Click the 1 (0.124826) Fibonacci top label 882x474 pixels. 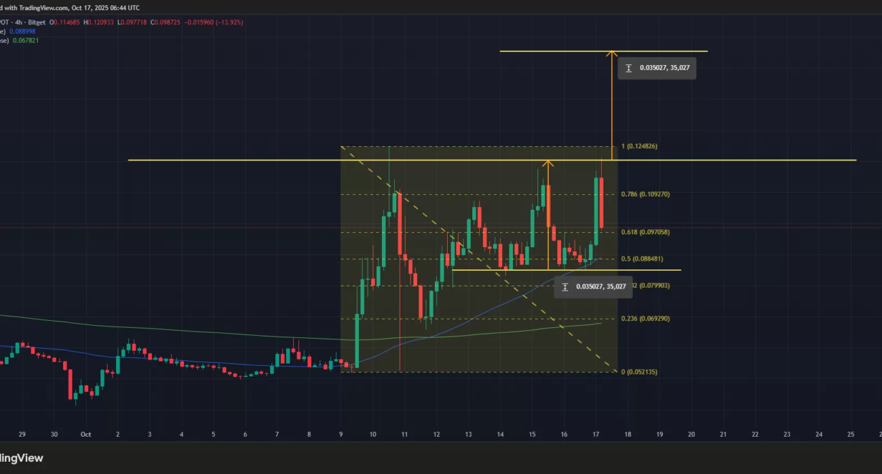pyautogui.click(x=639, y=147)
